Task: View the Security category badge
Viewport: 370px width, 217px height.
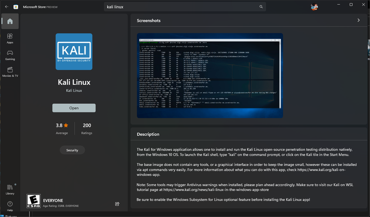Action: click(72, 150)
